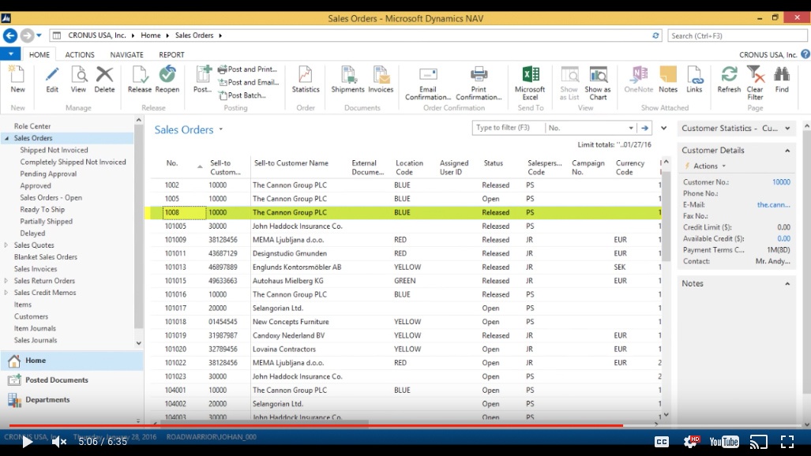Delete the selected sales order

(104, 79)
